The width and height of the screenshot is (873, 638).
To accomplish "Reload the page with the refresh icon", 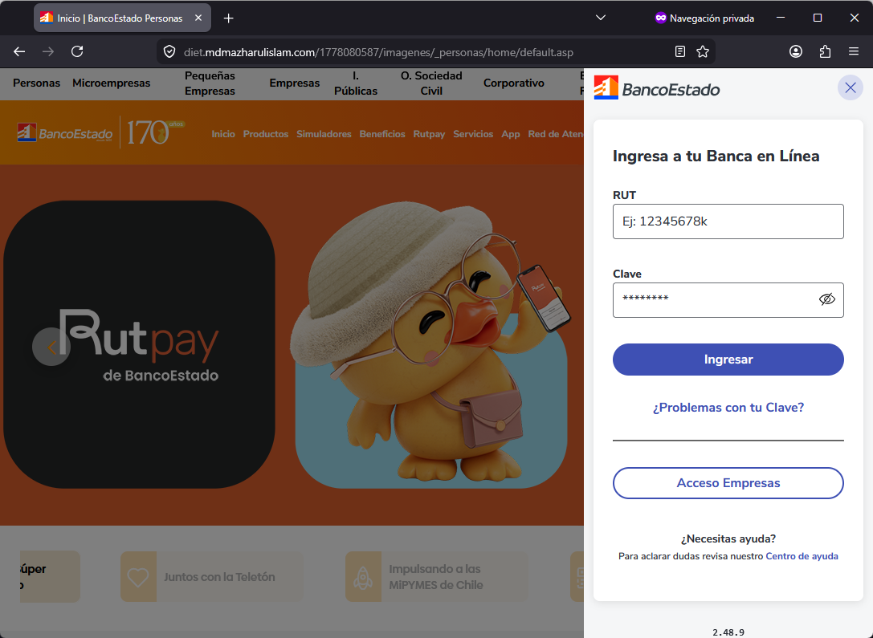I will click(x=77, y=51).
